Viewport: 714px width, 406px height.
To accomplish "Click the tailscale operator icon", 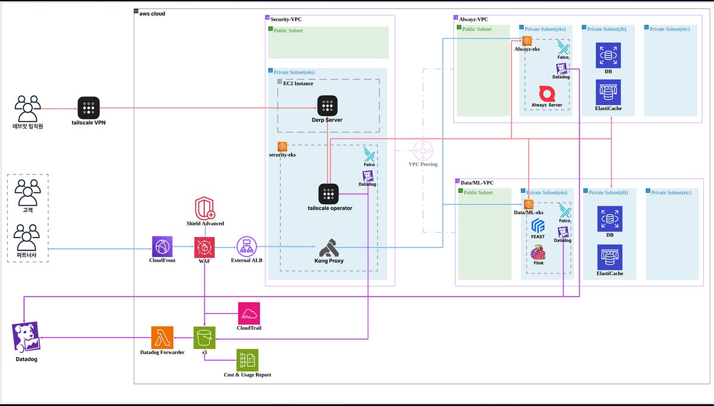I will point(328,193).
